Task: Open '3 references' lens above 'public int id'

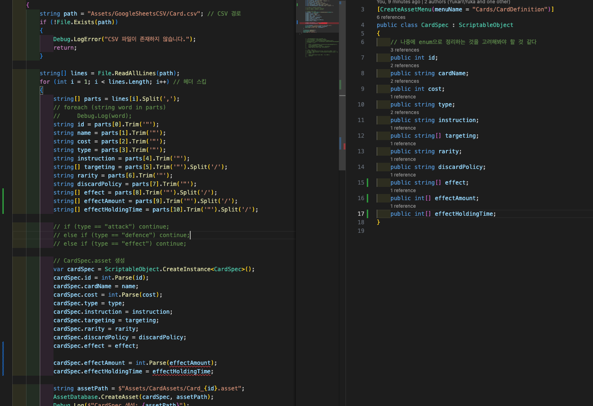Action: coord(405,50)
